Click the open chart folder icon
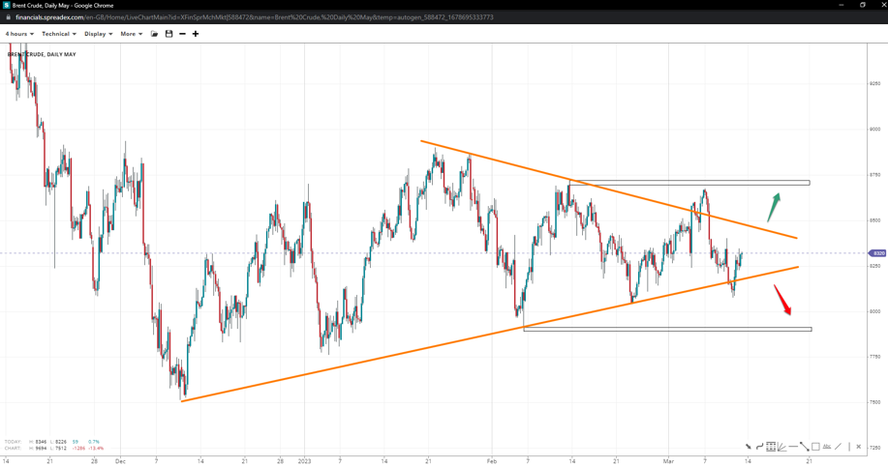This screenshot has height=467, width=888. click(x=155, y=34)
